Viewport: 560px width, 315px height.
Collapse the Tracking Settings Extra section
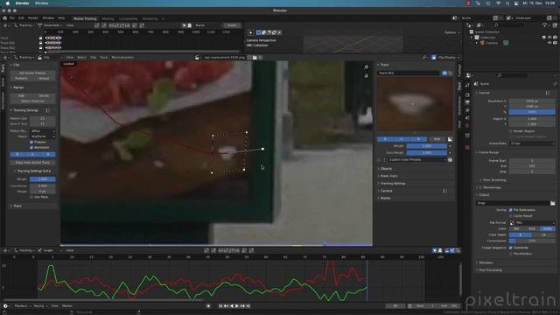coord(33,171)
